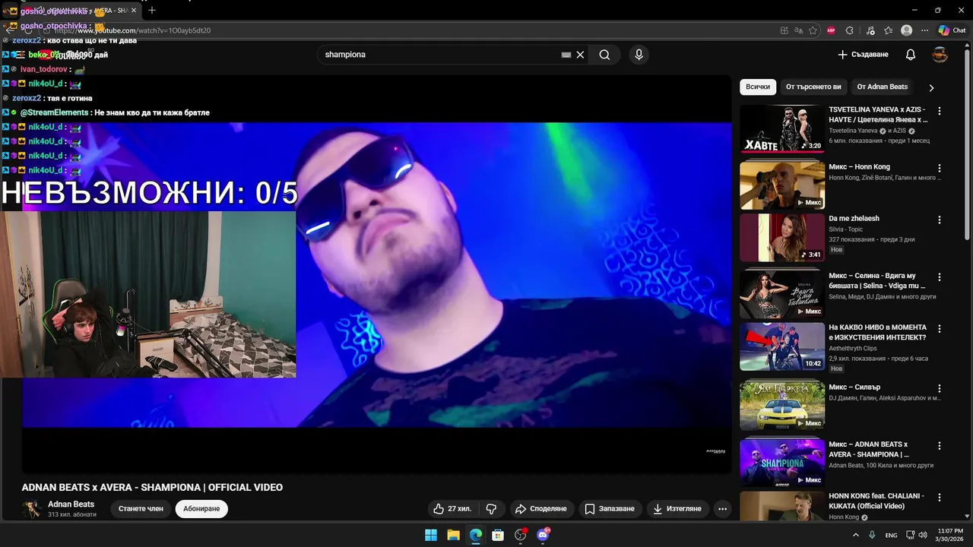Open options menu for Микс – Селина video

coord(940,277)
